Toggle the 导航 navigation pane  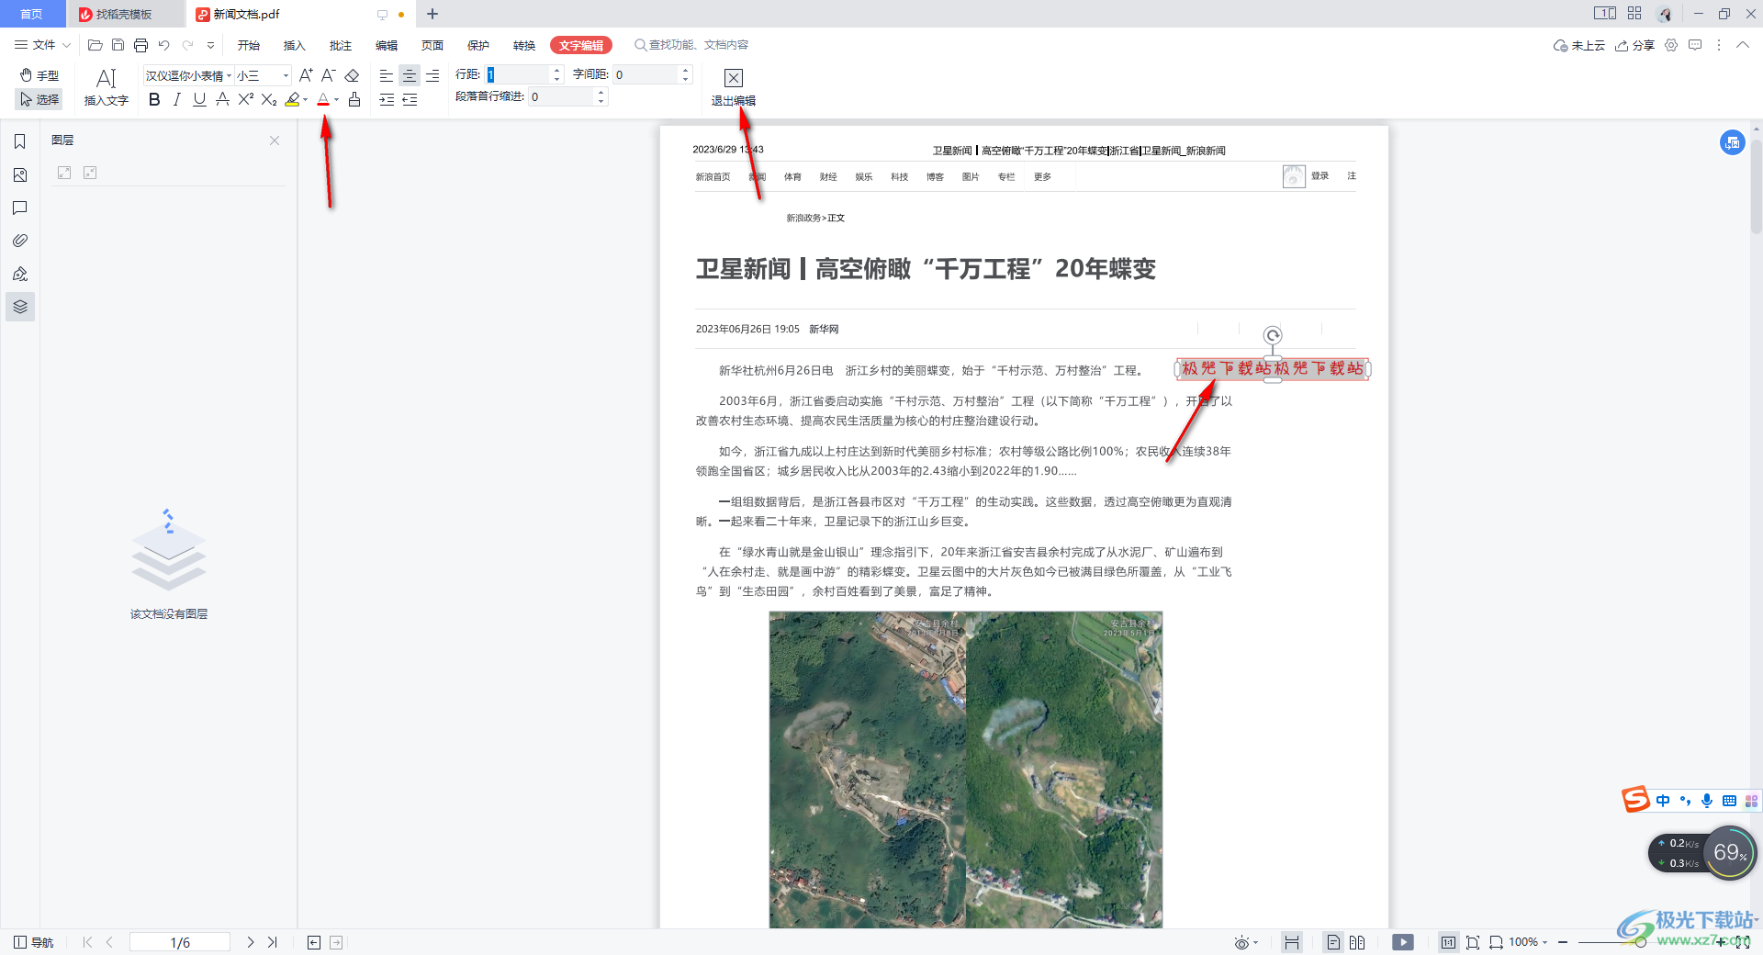point(34,942)
